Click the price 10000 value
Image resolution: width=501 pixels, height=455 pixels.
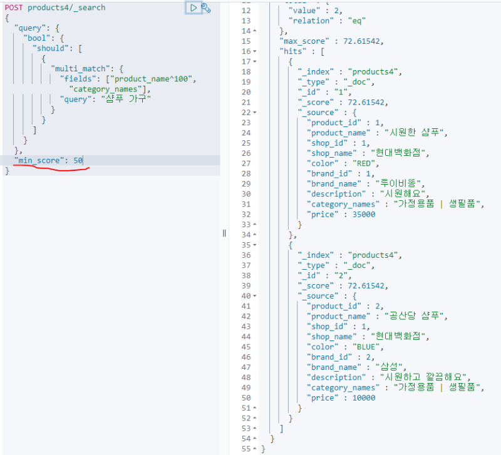click(x=364, y=398)
